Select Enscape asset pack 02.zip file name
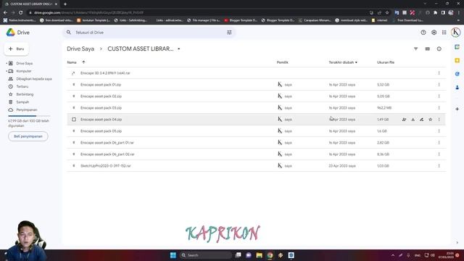The height and width of the screenshot is (261, 464). 101,96
